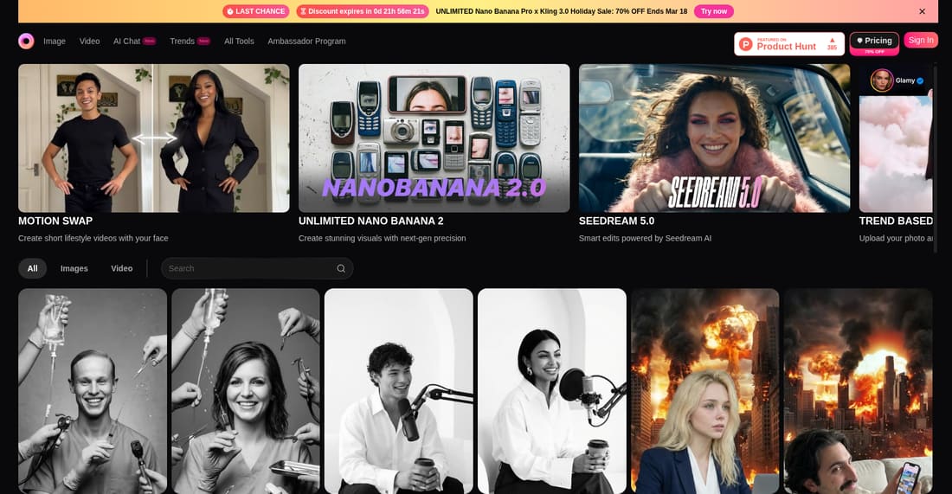Open Ambassador Program page
The height and width of the screenshot is (494, 952).
(306, 42)
